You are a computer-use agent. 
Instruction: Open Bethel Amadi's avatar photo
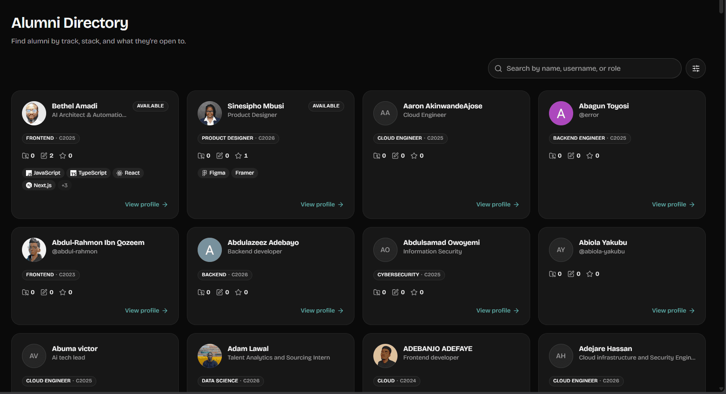click(34, 113)
